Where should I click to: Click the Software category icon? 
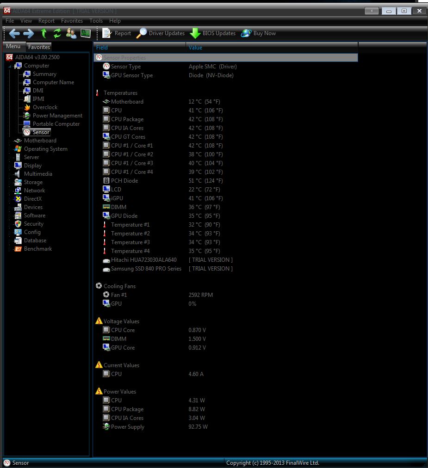point(18,216)
